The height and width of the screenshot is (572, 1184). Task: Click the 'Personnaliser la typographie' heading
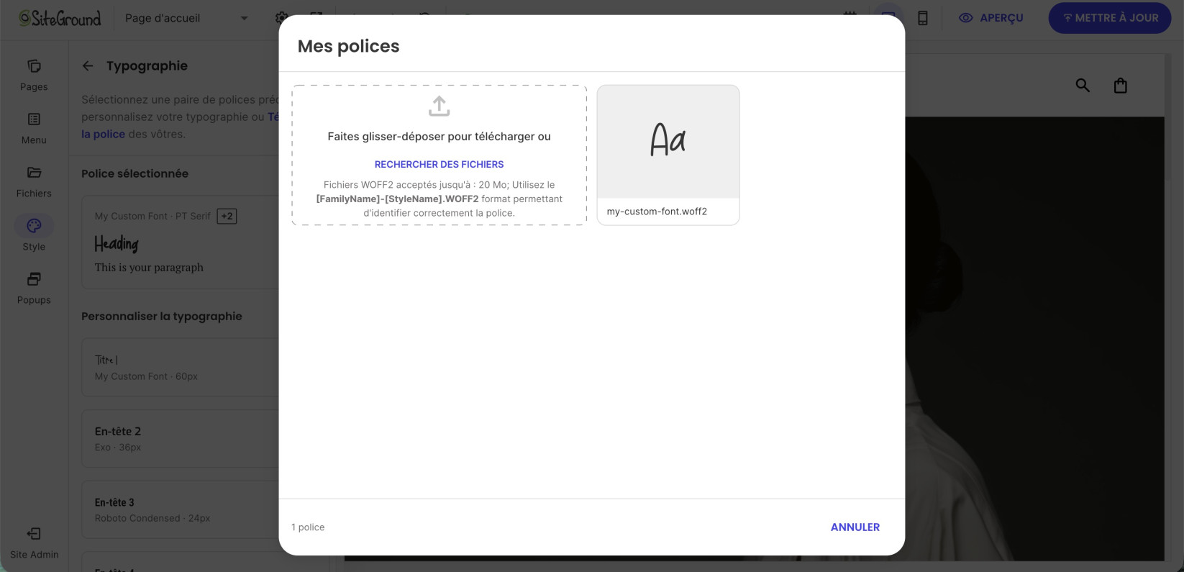[162, 316]
